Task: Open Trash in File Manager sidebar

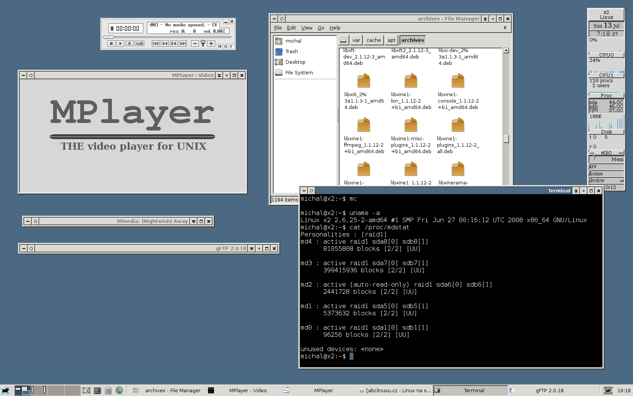Action: tap(304, 51)
